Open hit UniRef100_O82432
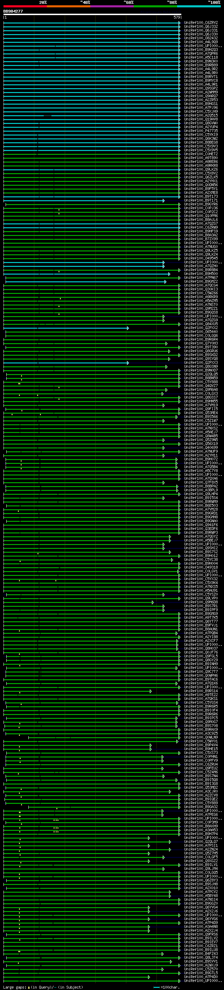 tap(201, 38)
